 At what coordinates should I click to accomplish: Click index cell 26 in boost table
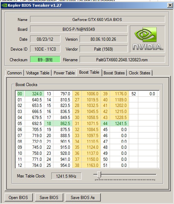pos(77,93)
